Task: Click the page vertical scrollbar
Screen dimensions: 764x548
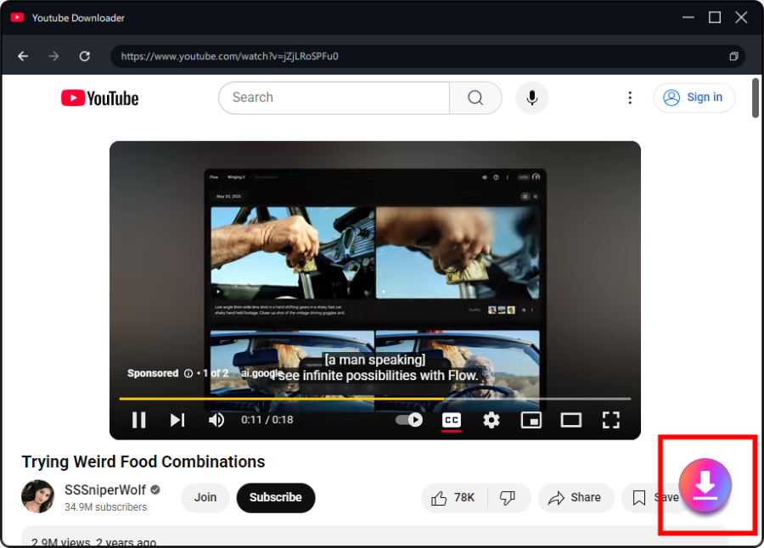Action: 756,98
